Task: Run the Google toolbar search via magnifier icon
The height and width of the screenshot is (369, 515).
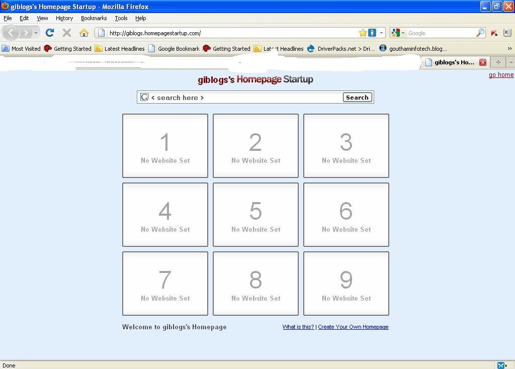Action: (480, 33)
